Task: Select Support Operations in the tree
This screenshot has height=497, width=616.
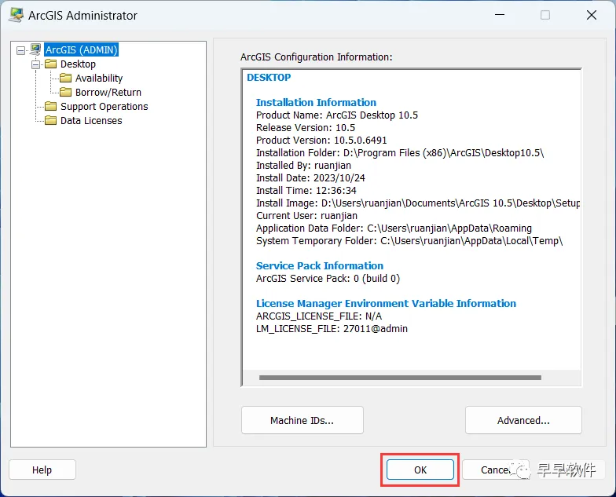Action: tap(104, 107)
